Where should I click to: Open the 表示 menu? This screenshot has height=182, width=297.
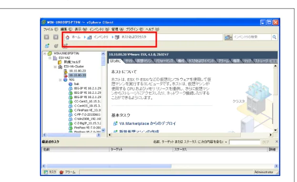click(x=81, y=30)
